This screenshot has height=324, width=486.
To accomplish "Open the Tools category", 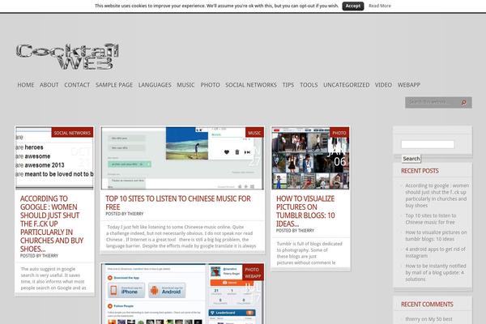I will click(309, 85).
